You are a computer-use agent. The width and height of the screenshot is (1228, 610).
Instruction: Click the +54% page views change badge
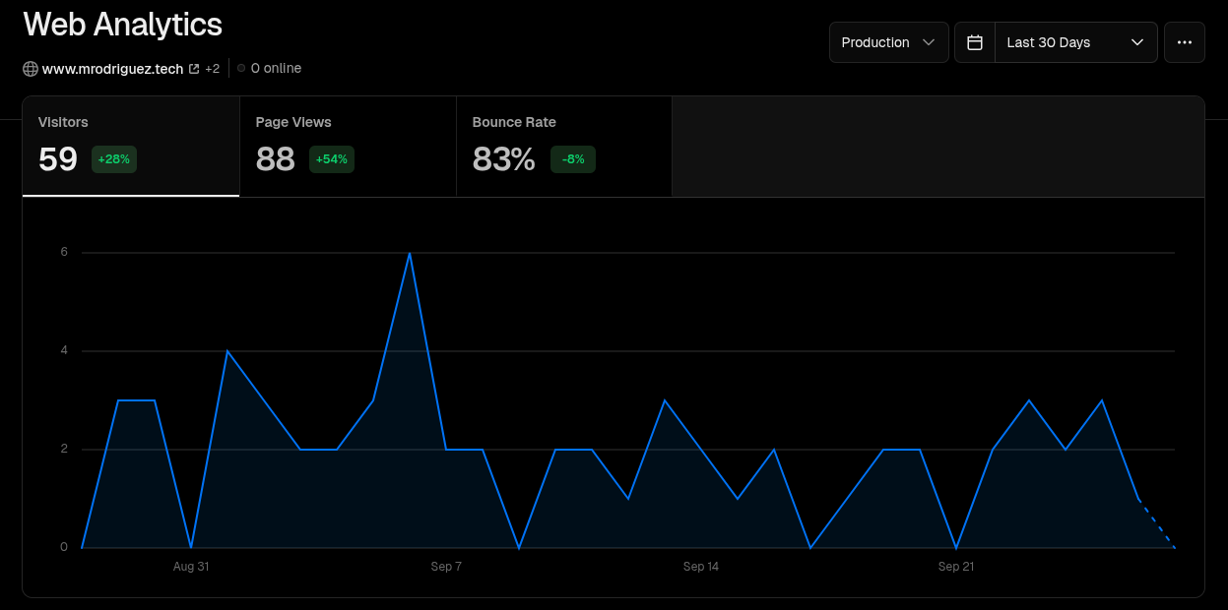[x=332, y=159]
